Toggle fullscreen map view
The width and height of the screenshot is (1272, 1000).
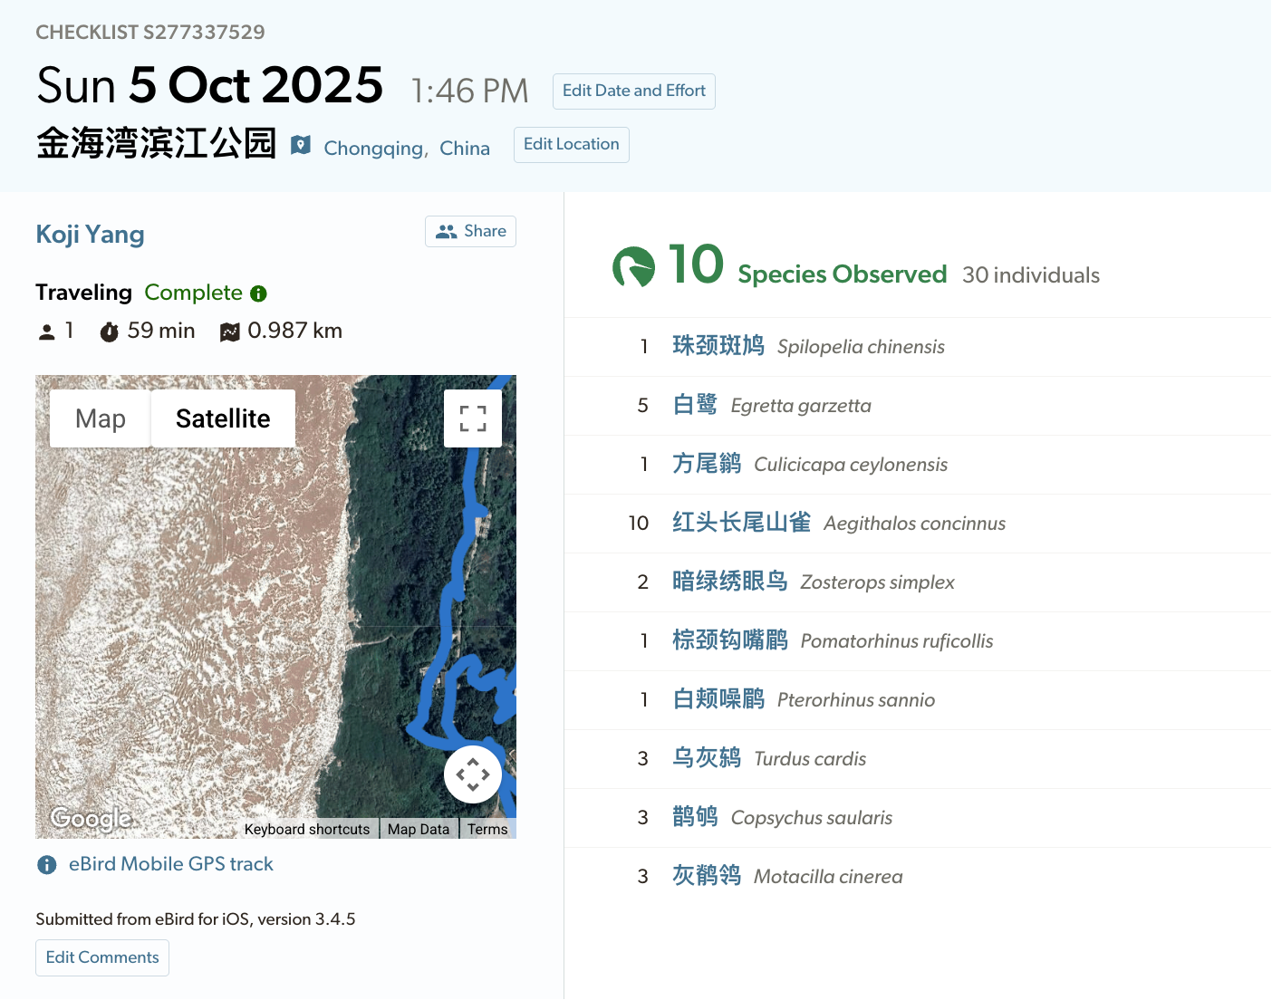473,418
